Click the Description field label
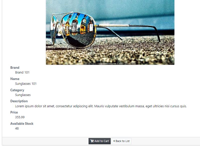The width and height of the screenshot is (200, 148). pos(19,101)
